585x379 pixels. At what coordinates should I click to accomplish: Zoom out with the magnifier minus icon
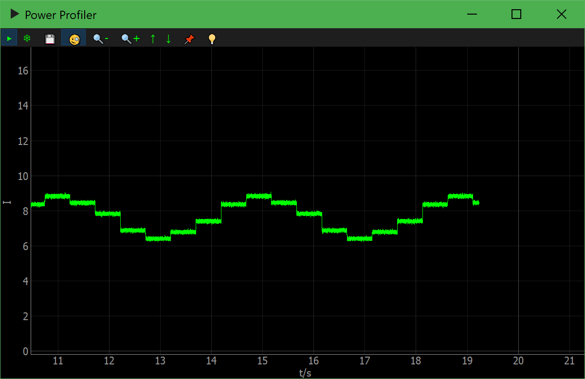click(x=101, y=39)
